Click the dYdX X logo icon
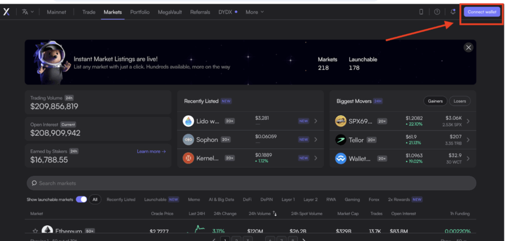Screen dimensions: 505x241 7,12
